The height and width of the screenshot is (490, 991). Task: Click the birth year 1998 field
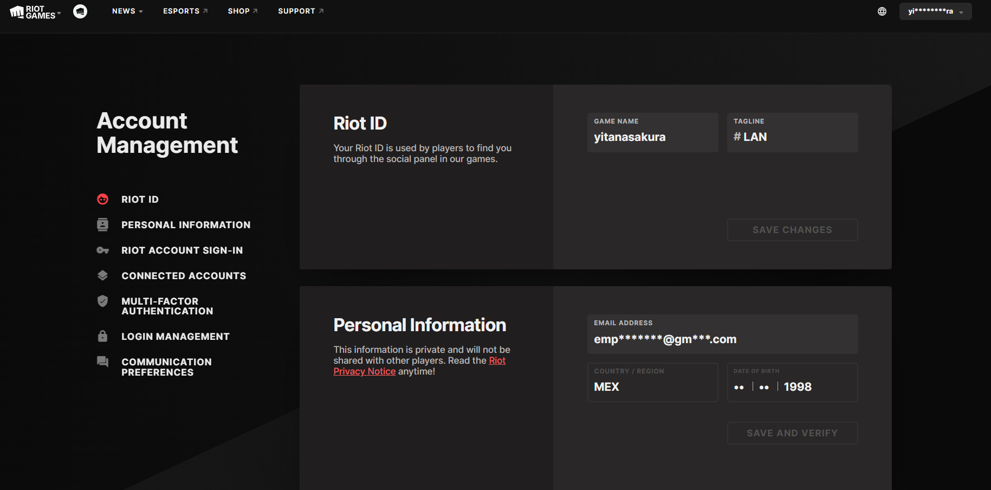point(798,387)
